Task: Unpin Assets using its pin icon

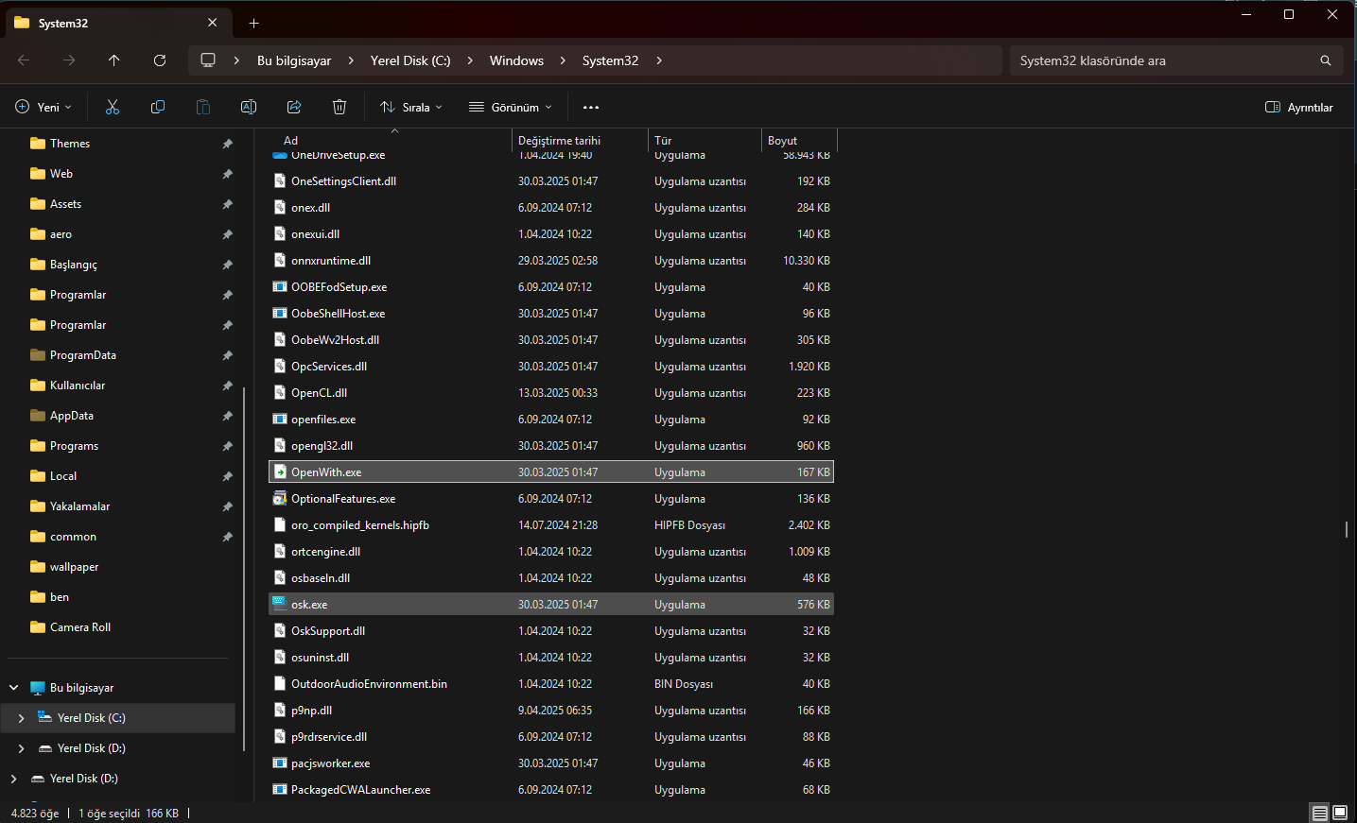Action: 227,204
